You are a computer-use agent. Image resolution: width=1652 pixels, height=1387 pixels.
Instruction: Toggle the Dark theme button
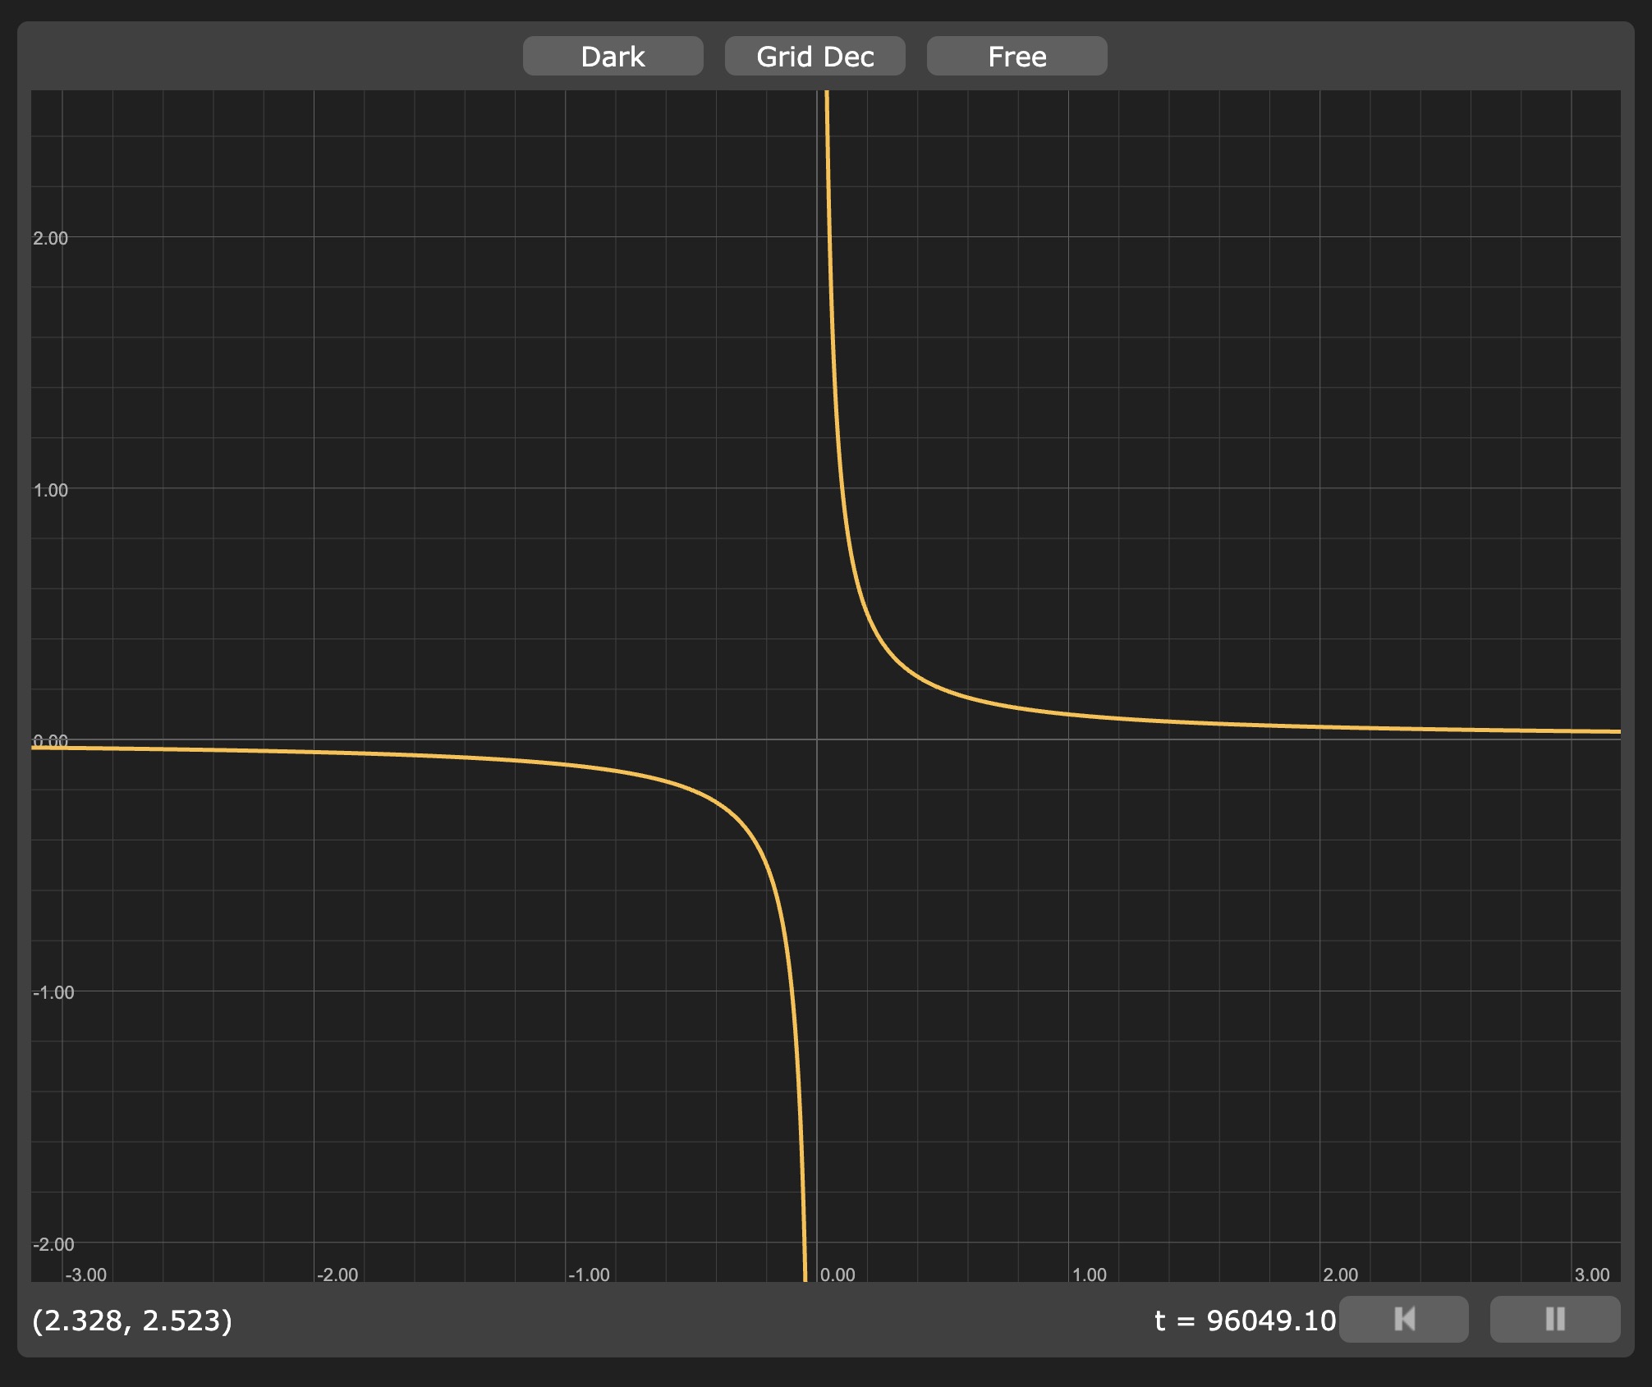click(x=613, y=56)
